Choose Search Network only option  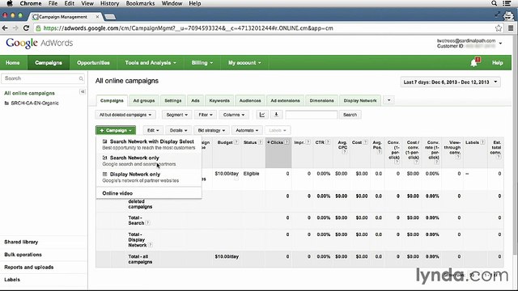pyautogui.click(x=149, y=161)
